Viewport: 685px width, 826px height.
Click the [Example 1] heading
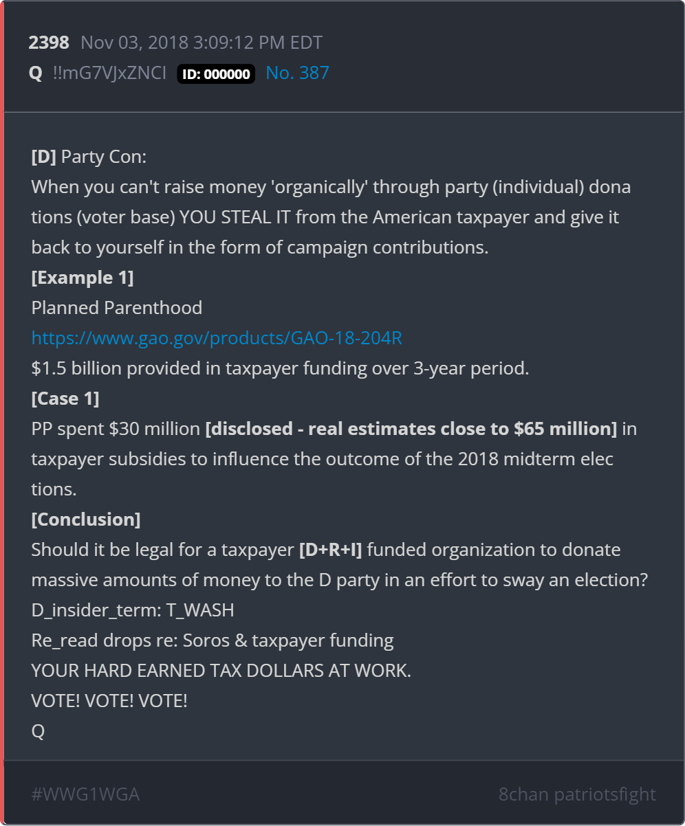click(x=83, y=278)
